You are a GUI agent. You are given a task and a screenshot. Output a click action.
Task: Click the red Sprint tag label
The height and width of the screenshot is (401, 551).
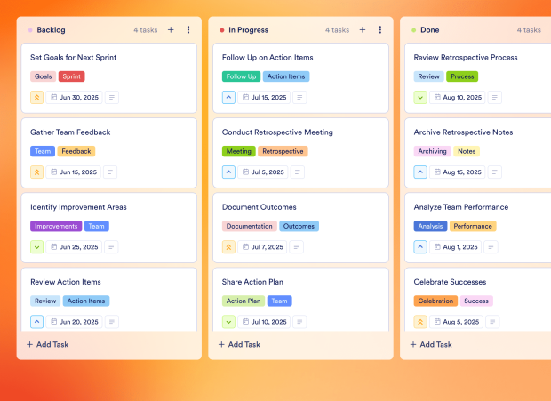click(x=72, y=76)
